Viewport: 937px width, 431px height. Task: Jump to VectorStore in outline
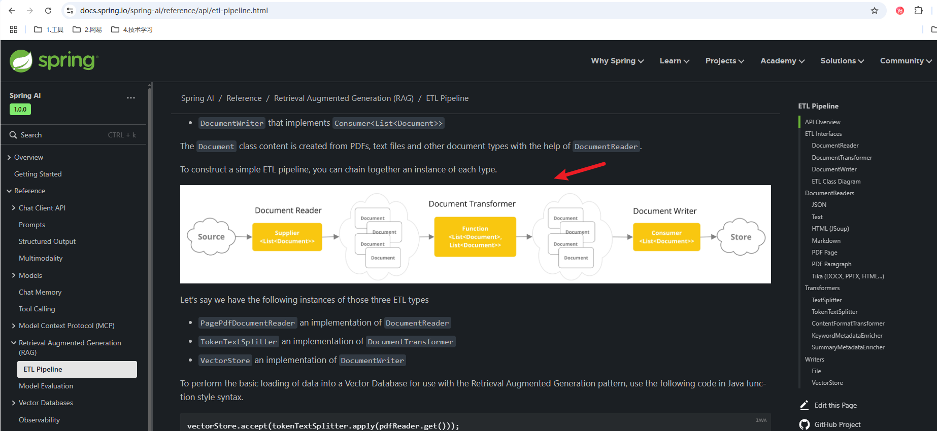[x=827, y=383]
